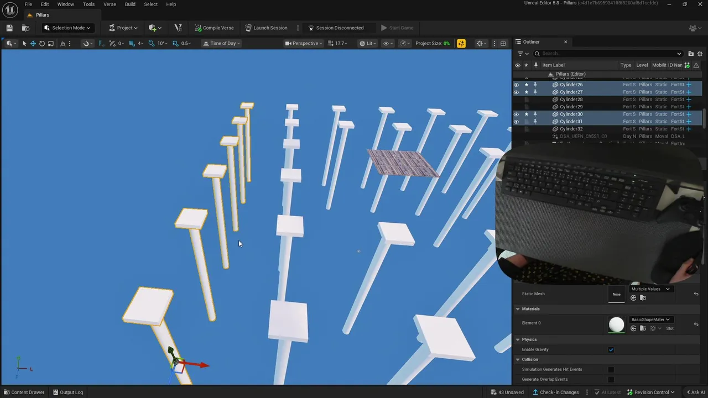Open camera speed 17.7 dropdown
The image size is (708, 398).
[337, 43]
